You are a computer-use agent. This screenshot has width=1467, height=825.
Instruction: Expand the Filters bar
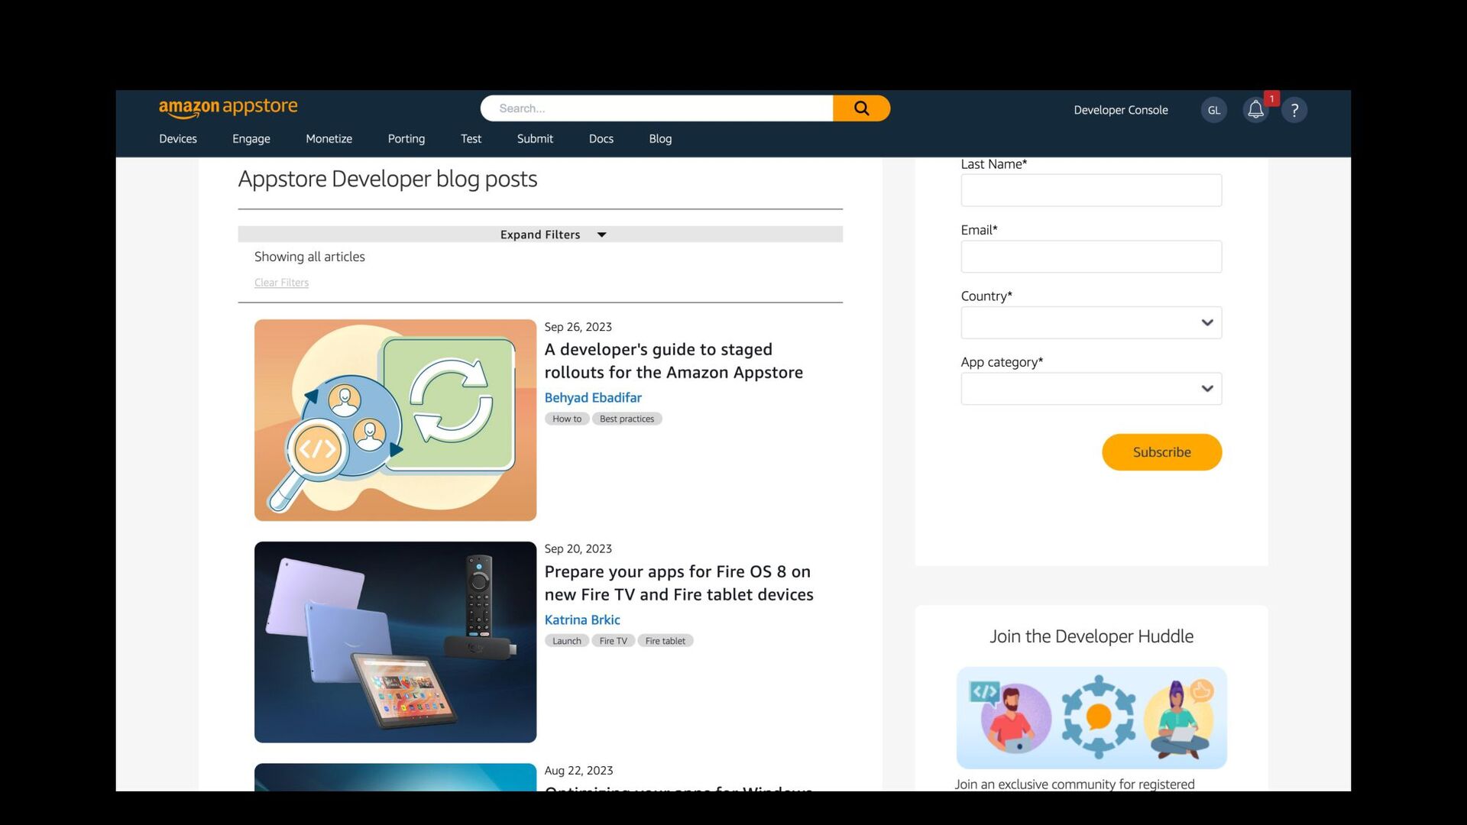point(540,235)
